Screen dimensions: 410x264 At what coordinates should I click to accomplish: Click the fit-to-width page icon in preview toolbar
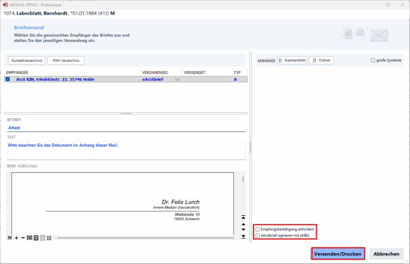pyautogui.click(x=29, y=238)
